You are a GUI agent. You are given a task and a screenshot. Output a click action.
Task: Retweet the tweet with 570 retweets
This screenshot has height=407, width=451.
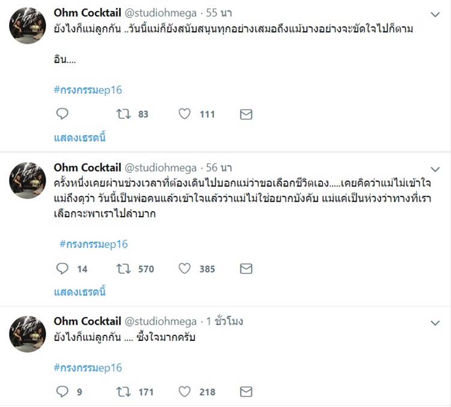[123, 269]
